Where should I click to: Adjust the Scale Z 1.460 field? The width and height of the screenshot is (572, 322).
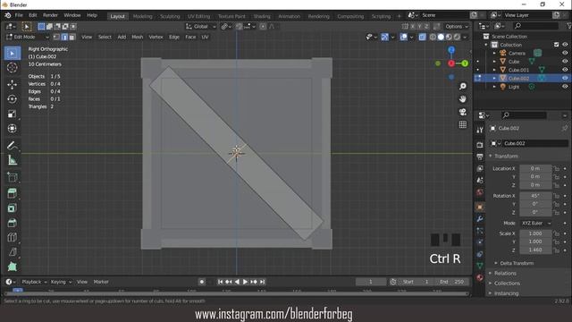point(535,250)
